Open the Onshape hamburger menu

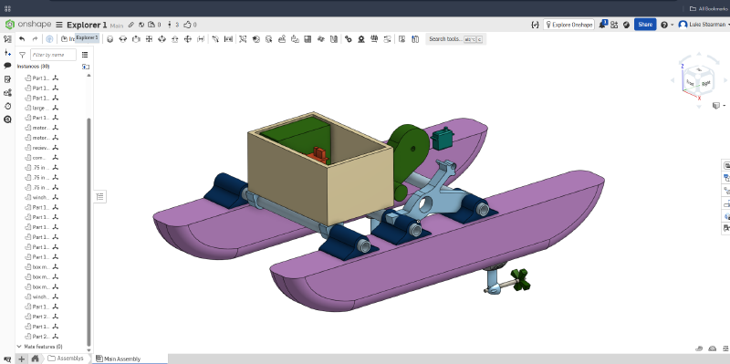(x=59, y=25)
